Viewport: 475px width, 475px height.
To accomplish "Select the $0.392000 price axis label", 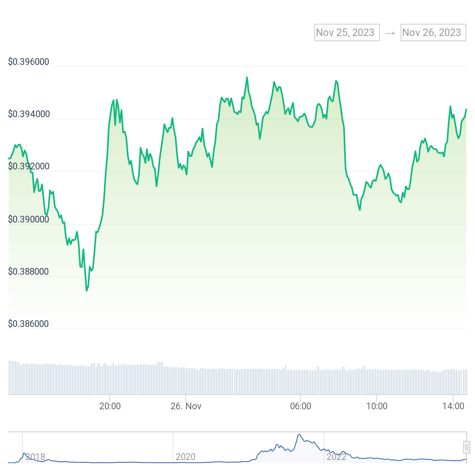I will [x=28, y=167].
